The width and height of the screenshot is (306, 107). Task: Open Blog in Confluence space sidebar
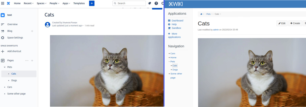click(10, 31)
